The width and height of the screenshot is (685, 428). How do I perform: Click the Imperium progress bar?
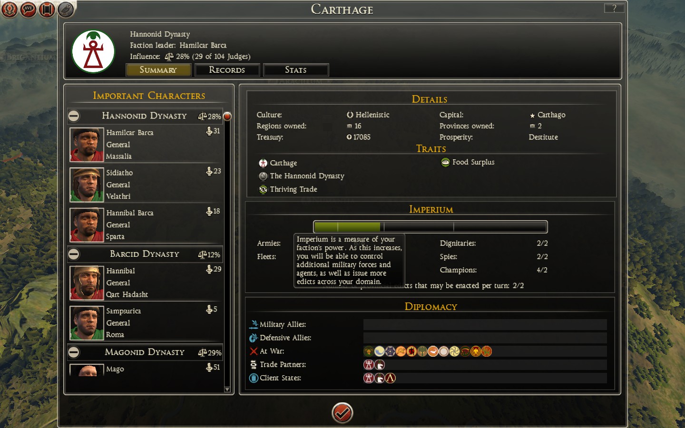pos(430,227)
